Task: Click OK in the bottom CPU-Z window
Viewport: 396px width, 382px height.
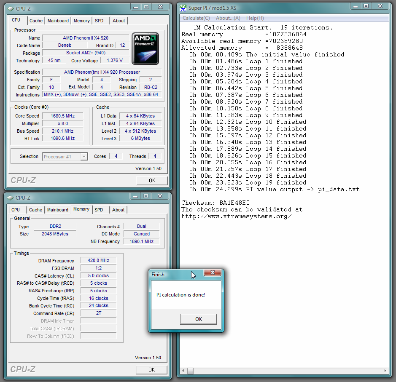Action: point(151,370)
